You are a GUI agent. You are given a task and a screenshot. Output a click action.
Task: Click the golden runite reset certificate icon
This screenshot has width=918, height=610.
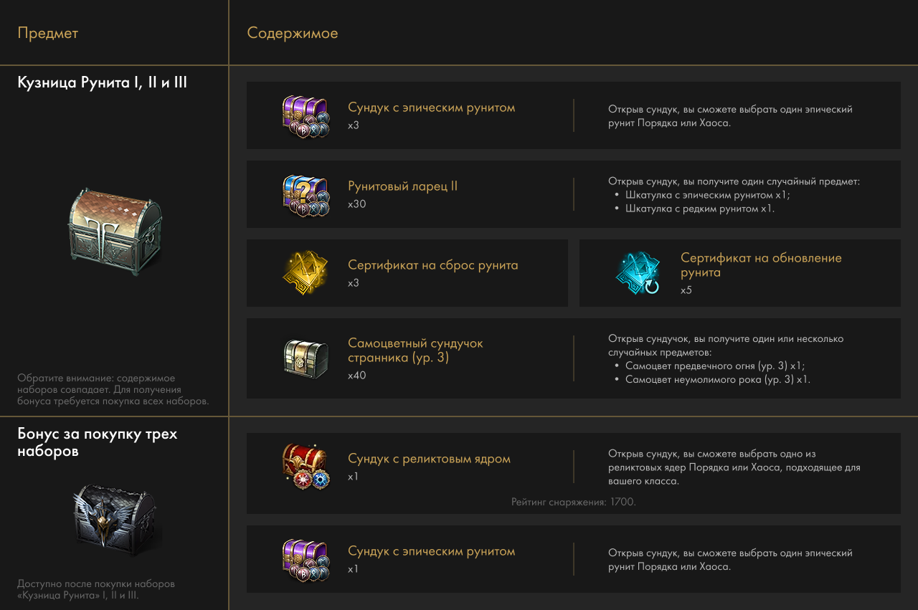point(306,273)
